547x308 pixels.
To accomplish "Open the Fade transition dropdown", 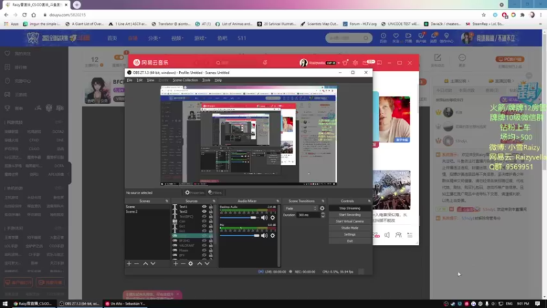I will pos(301,209).
